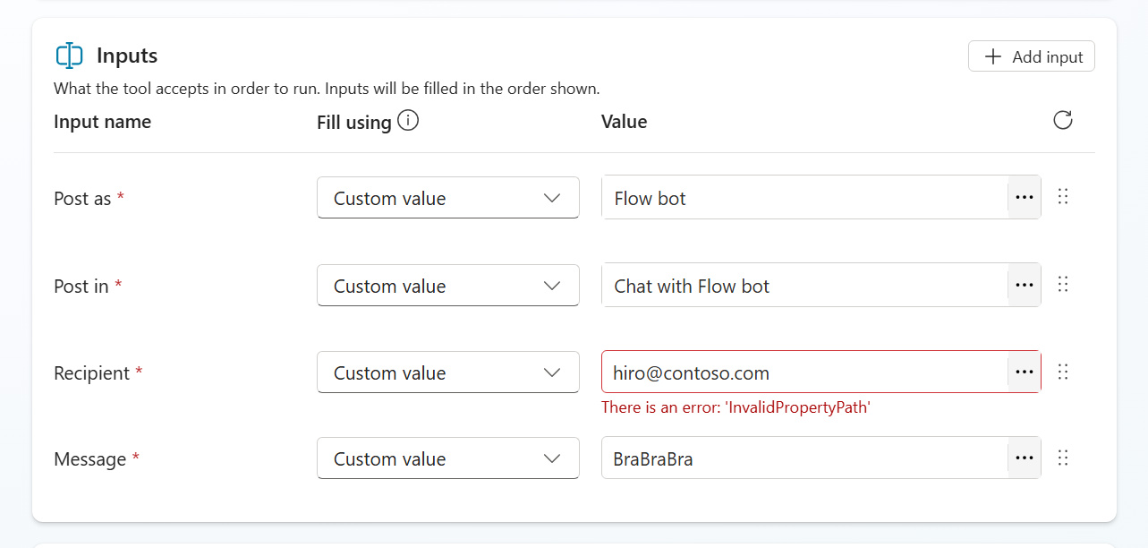Click the hiro@contoso.com recipient field
The width and height of the screenshot is (1148, 548).
(x=804, y=372)
